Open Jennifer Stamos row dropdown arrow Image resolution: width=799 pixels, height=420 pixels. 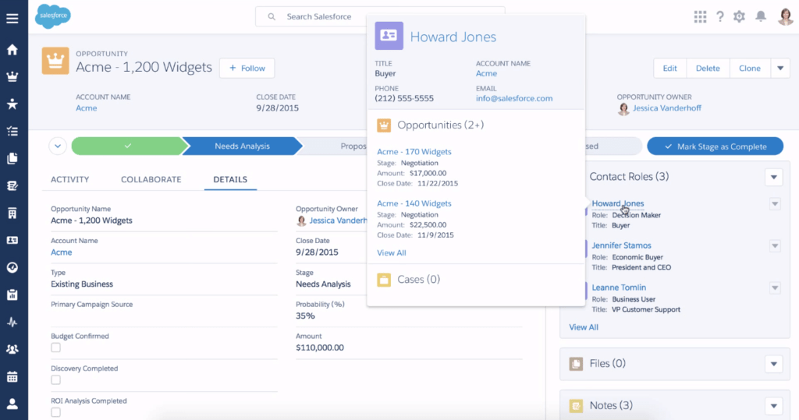775,246
